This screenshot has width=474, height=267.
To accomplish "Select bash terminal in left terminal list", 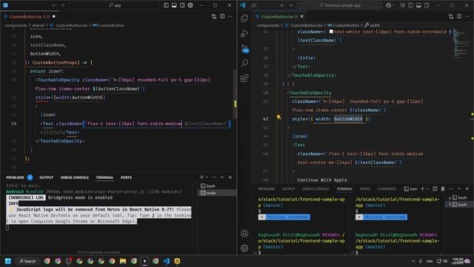I will 217,186.
